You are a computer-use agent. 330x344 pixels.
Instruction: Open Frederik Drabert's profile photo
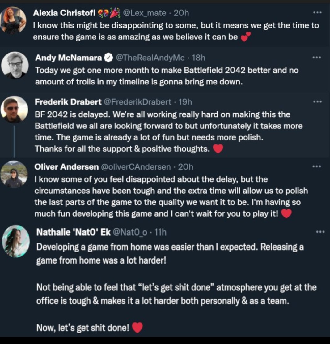pos(14,109)
